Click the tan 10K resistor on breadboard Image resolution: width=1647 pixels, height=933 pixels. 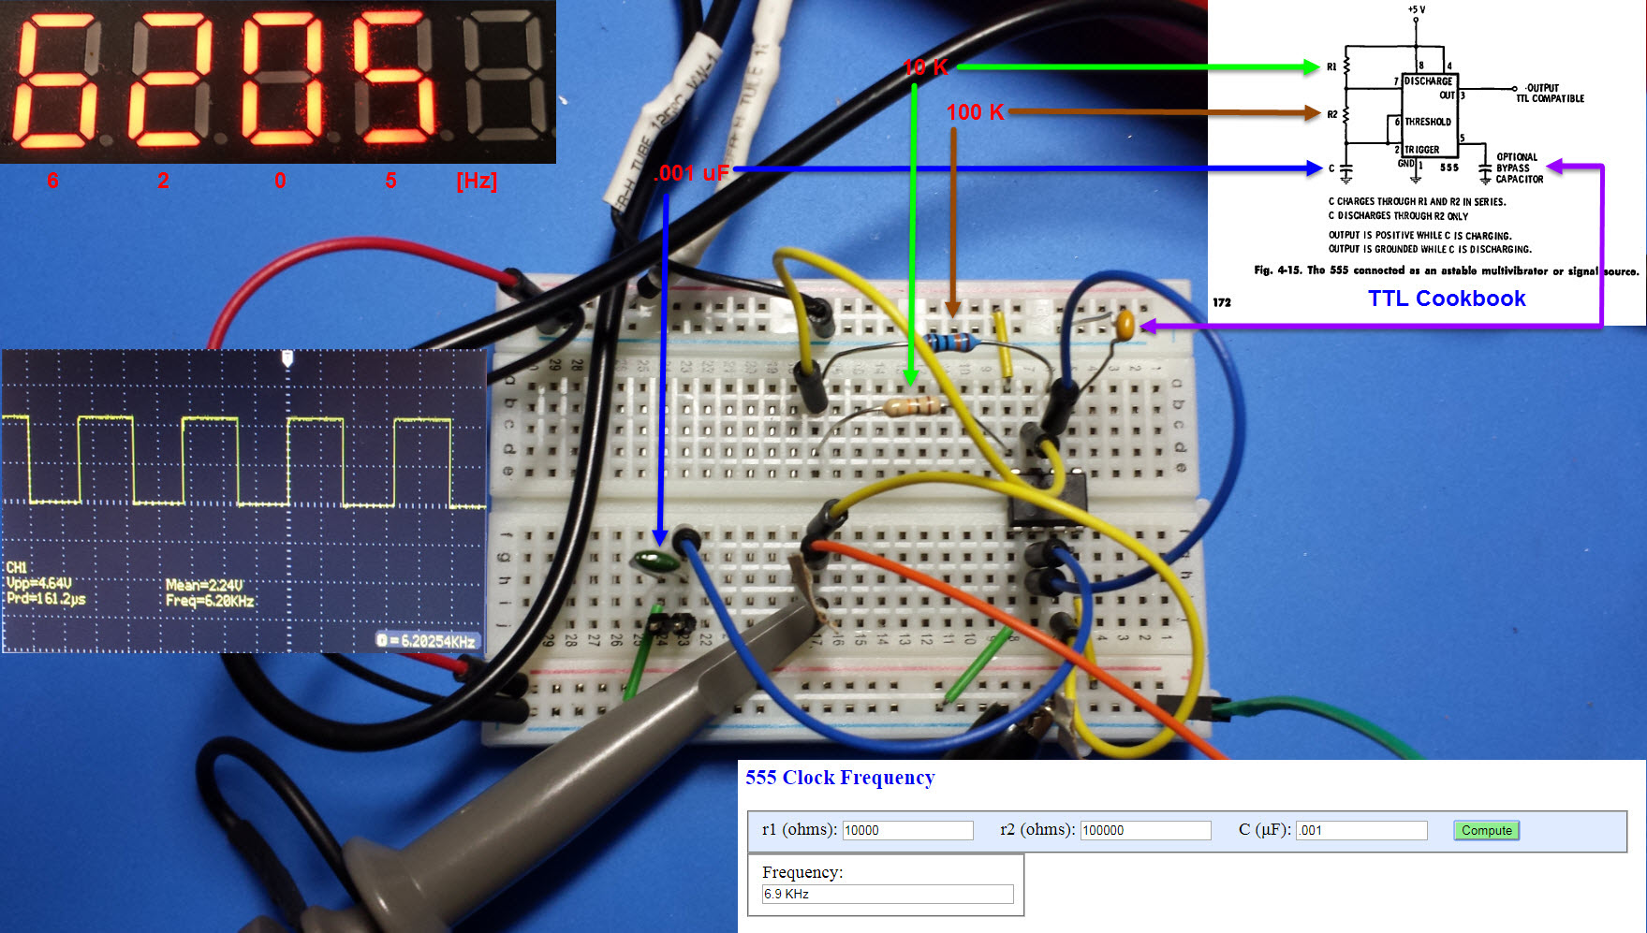(x=912, y=405)
